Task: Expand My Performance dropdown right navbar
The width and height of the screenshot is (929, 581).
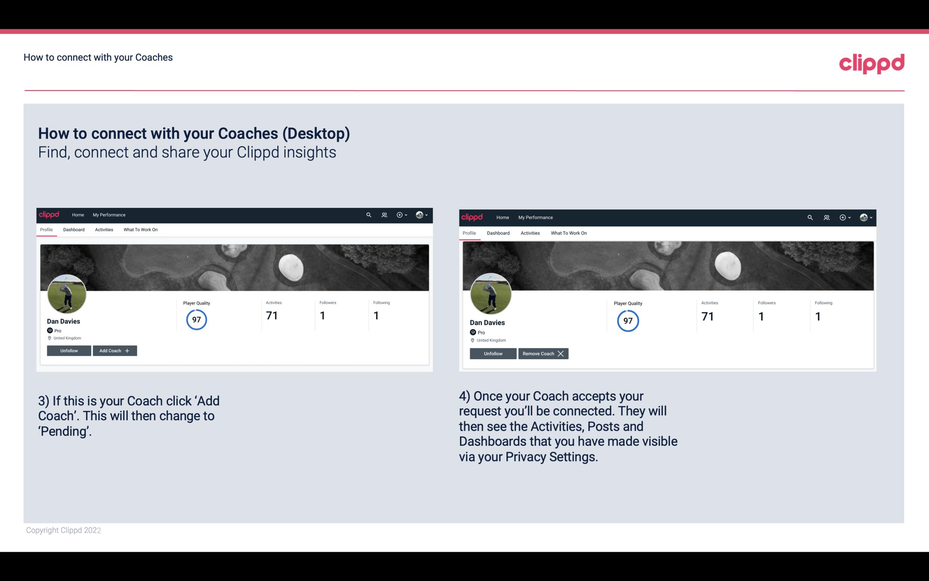Action: pos(535,217)
